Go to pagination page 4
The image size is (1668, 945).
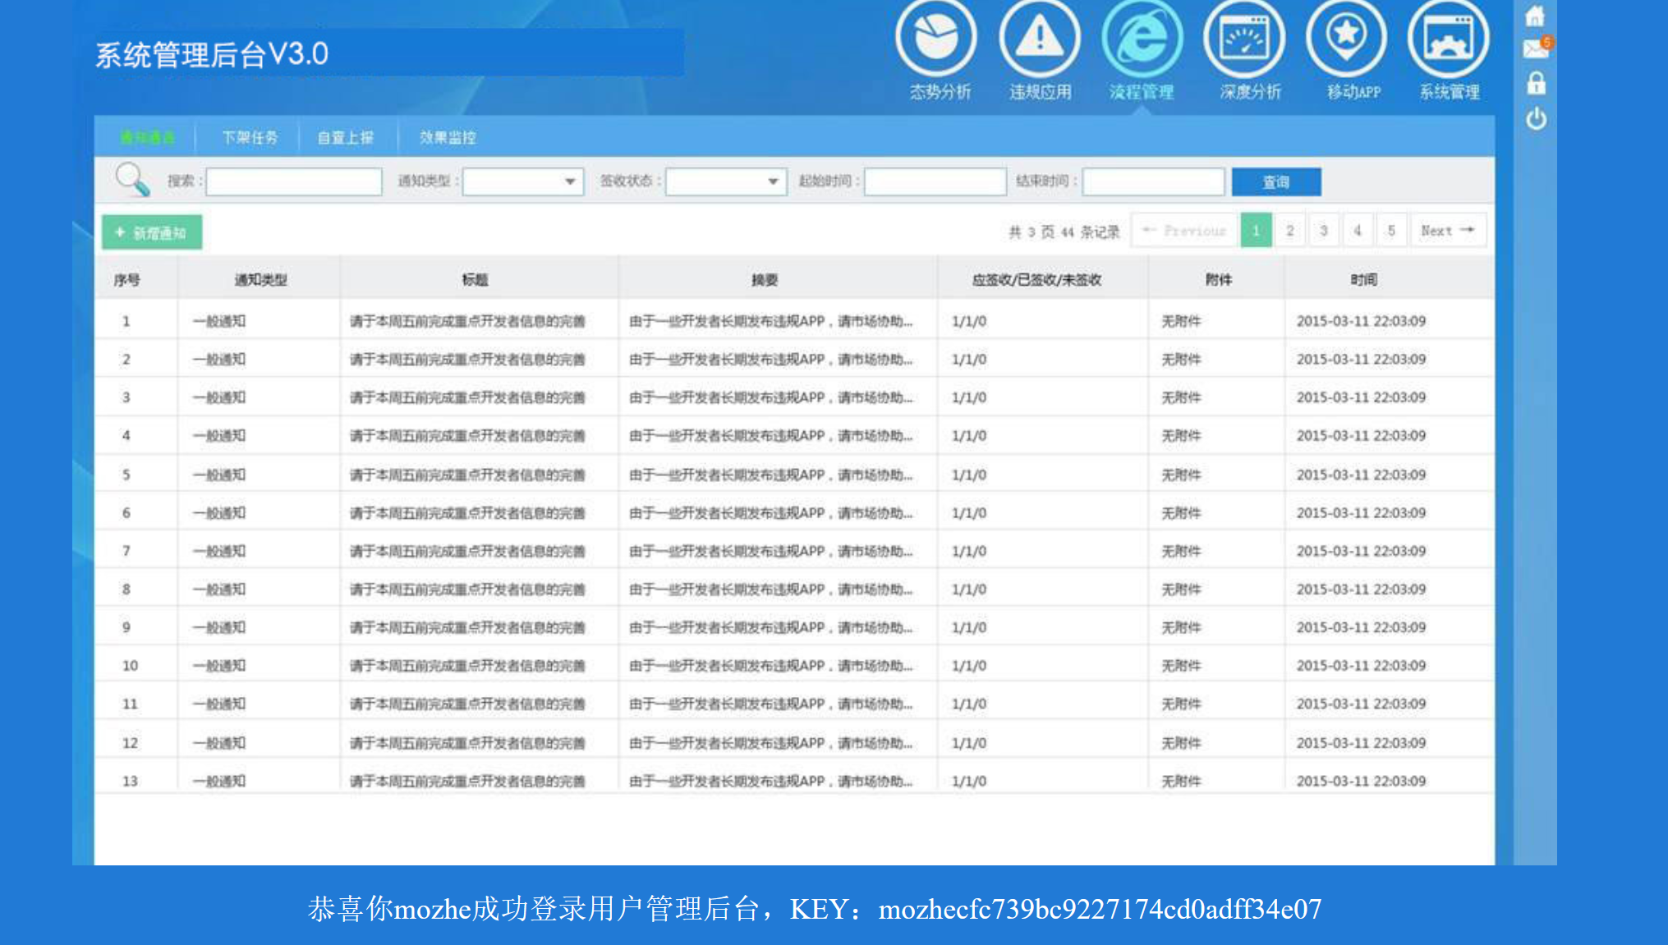[1357, 231]
